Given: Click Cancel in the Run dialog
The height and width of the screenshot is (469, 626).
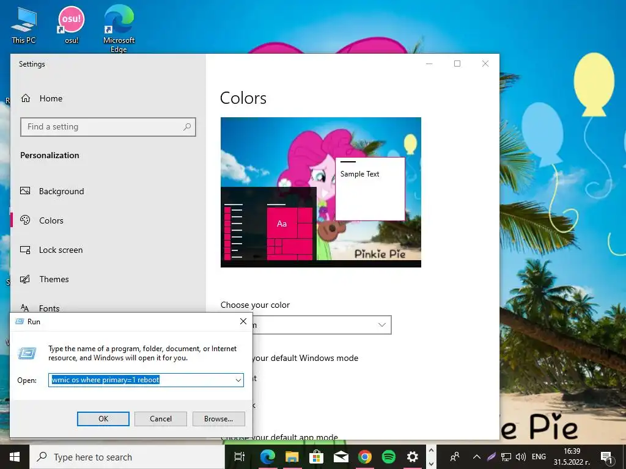Looking at the screenshot, I should pyautogui.click(x=161, y=419).
